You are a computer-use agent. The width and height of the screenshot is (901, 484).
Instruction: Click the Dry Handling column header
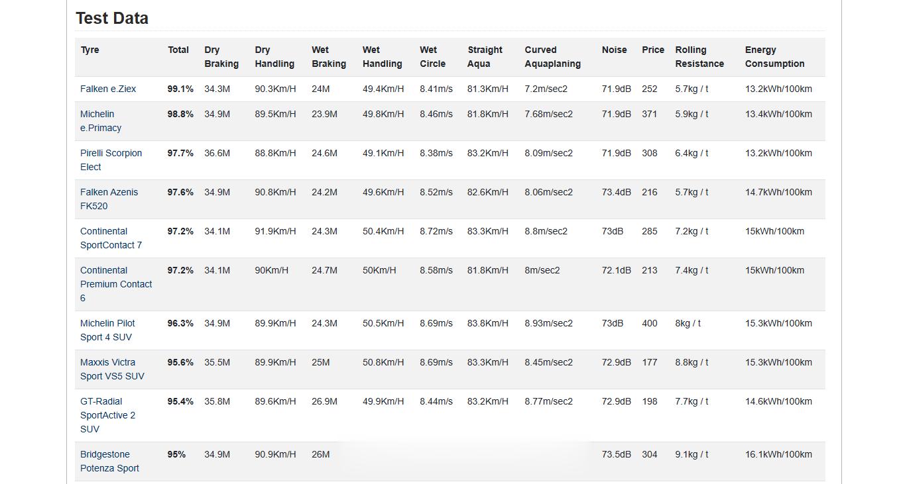click(274, 57)
